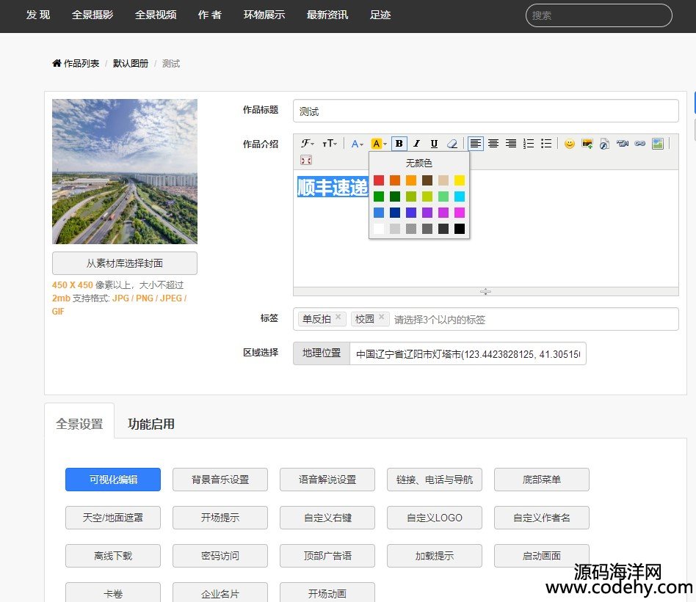Click the 作品列表 breadcrumb link
696x602 pixels.
[x=81, y=63]
